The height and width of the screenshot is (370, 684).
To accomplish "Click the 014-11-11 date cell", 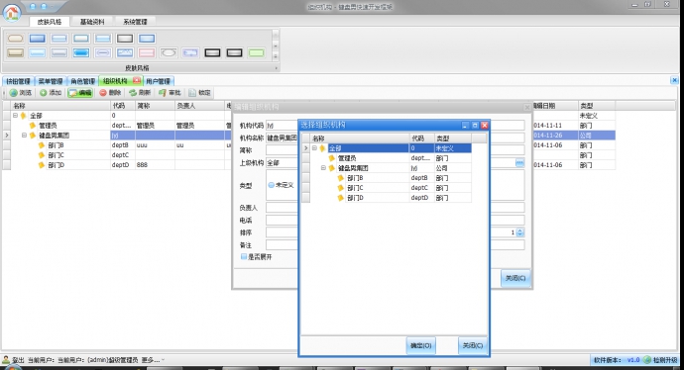I will click(x=555, y=126).
